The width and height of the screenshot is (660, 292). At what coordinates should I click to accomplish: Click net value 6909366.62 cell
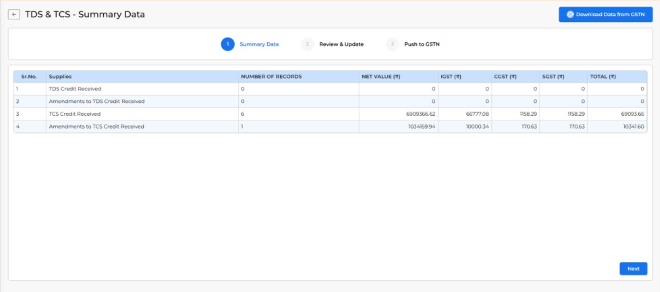398,114
